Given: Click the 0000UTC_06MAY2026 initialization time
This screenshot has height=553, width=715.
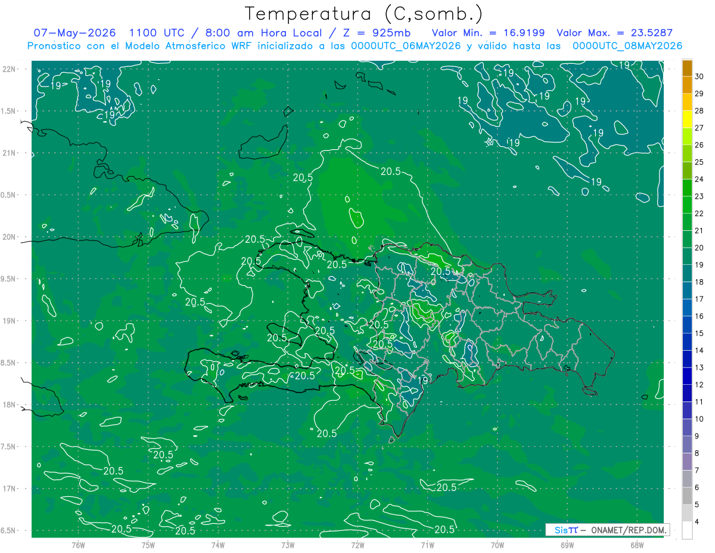Looking at the screenshot, I should [406, 46].
